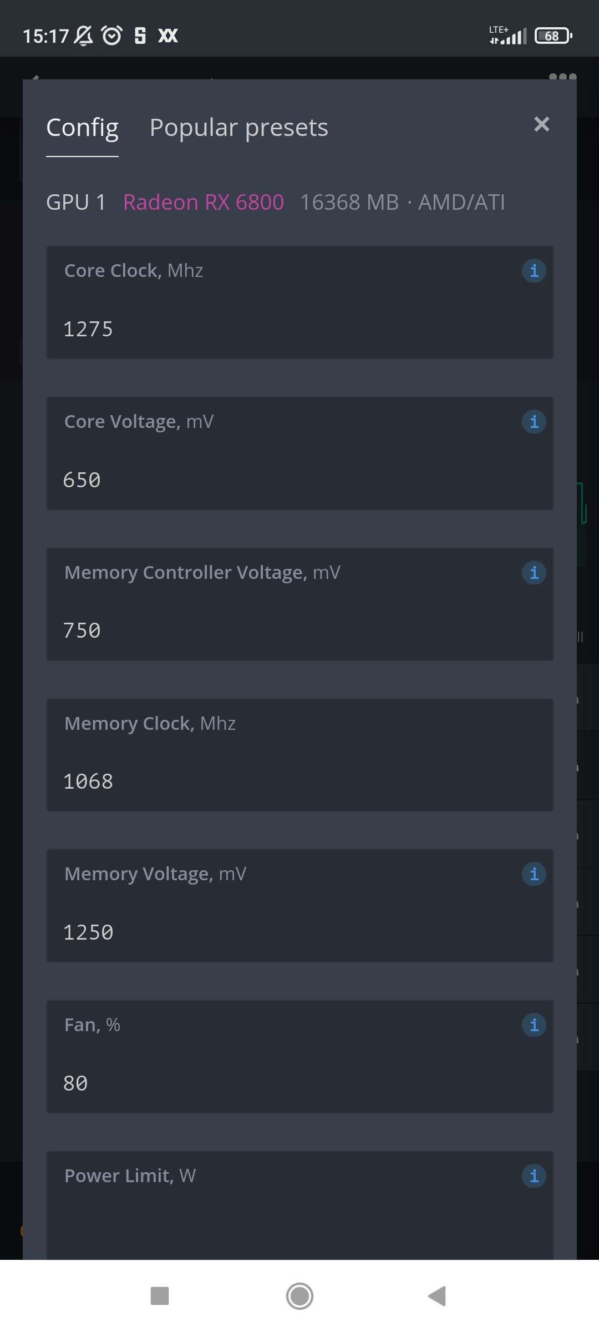Tap Android home navigation button

(x=299, y=1296)
